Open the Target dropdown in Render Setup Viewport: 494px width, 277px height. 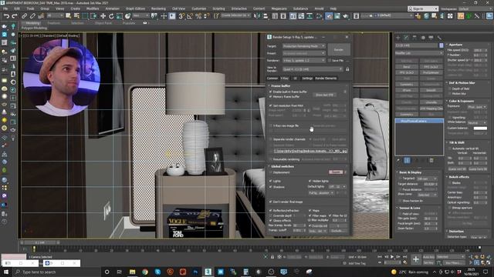304,46
